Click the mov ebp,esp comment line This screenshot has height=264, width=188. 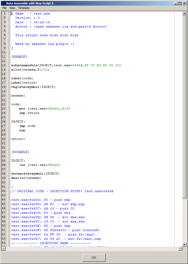48,204
